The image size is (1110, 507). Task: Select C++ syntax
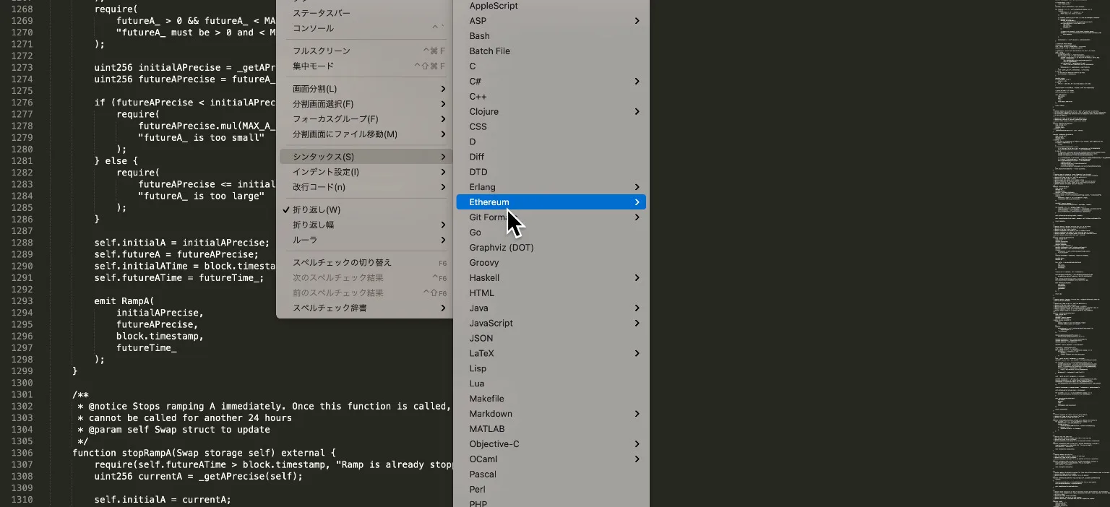pyautogui.click(x=551, y=97)
